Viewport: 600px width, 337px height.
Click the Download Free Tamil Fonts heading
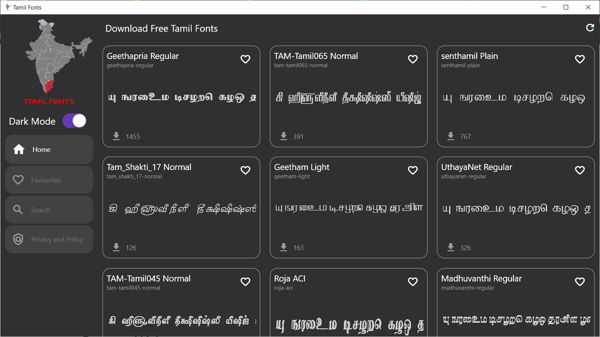pyautogui.click(x=161, y=28)
